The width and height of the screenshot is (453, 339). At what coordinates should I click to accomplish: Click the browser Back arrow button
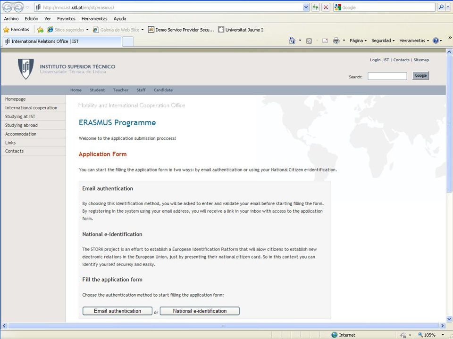[x=7, y=7]
